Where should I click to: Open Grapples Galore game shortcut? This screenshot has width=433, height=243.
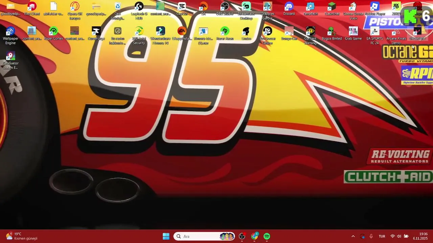[268, 11]
